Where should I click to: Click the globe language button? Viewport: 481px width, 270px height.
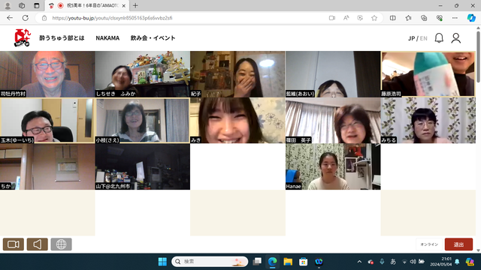tap(61, 244)
